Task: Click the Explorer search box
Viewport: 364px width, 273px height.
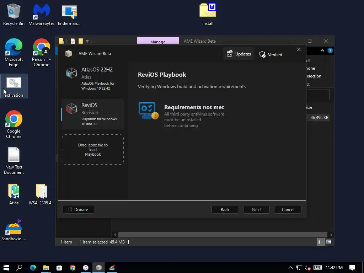Action: [x=318, y=95]
